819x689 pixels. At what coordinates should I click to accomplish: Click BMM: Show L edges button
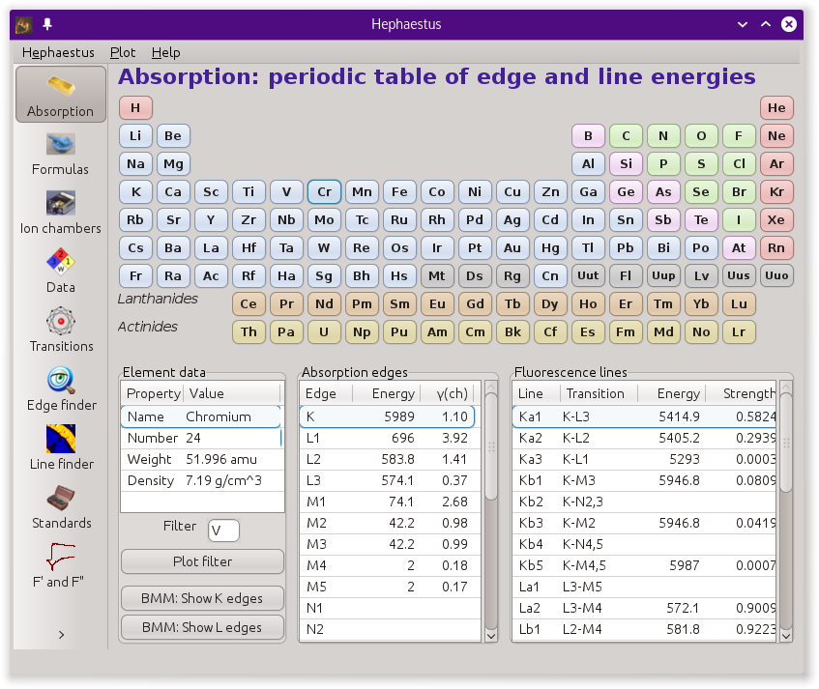point(202,627)
